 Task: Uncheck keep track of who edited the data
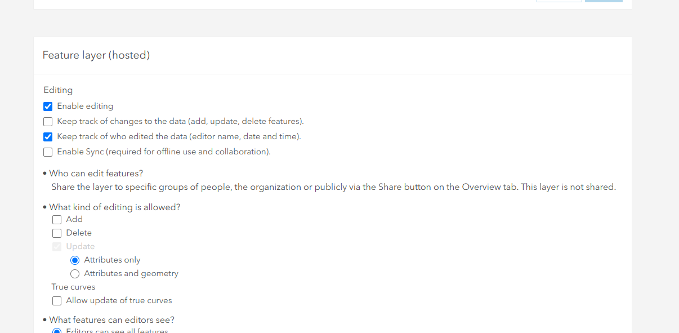click(48, 136)
